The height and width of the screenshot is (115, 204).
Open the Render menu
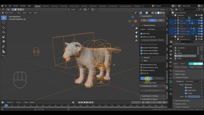click(16, 6)
